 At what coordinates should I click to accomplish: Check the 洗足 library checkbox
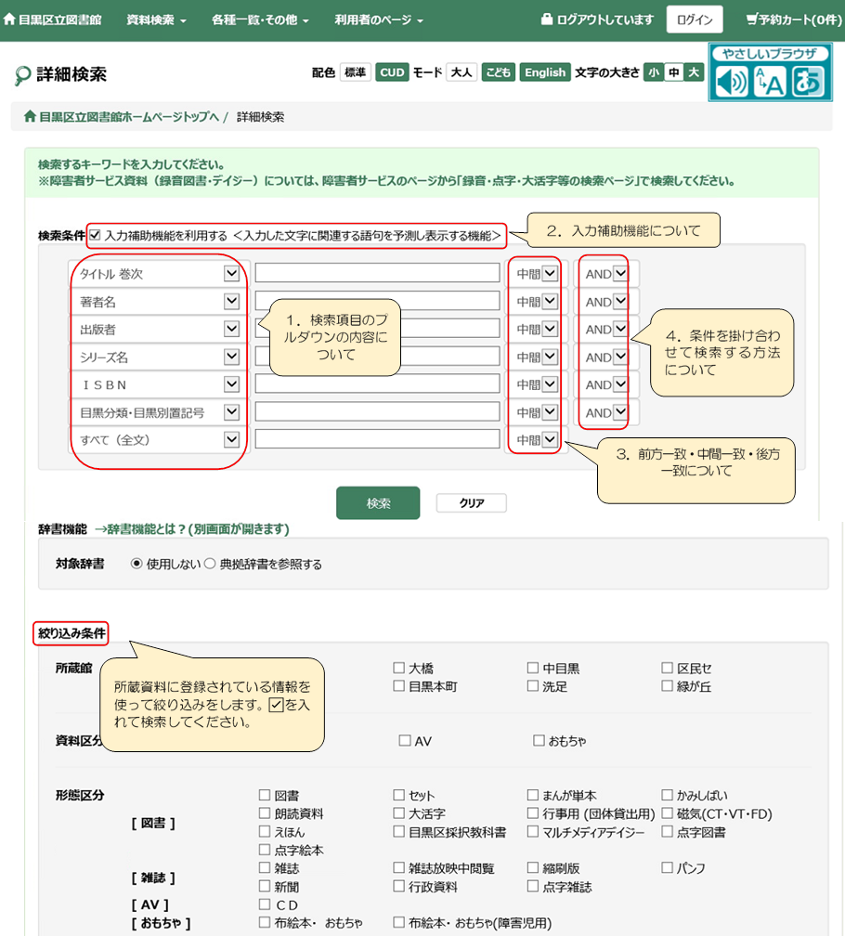[x=533, y=686]
